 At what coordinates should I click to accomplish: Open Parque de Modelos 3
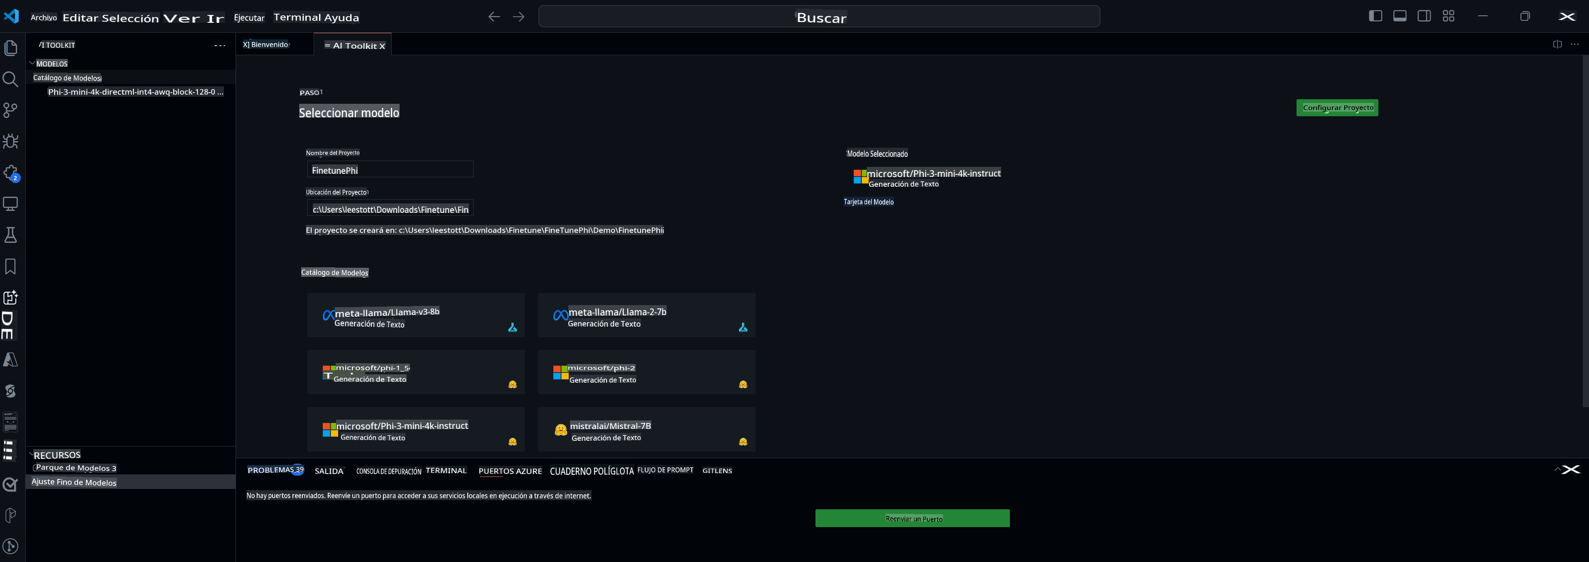click(x=130, y=468)
